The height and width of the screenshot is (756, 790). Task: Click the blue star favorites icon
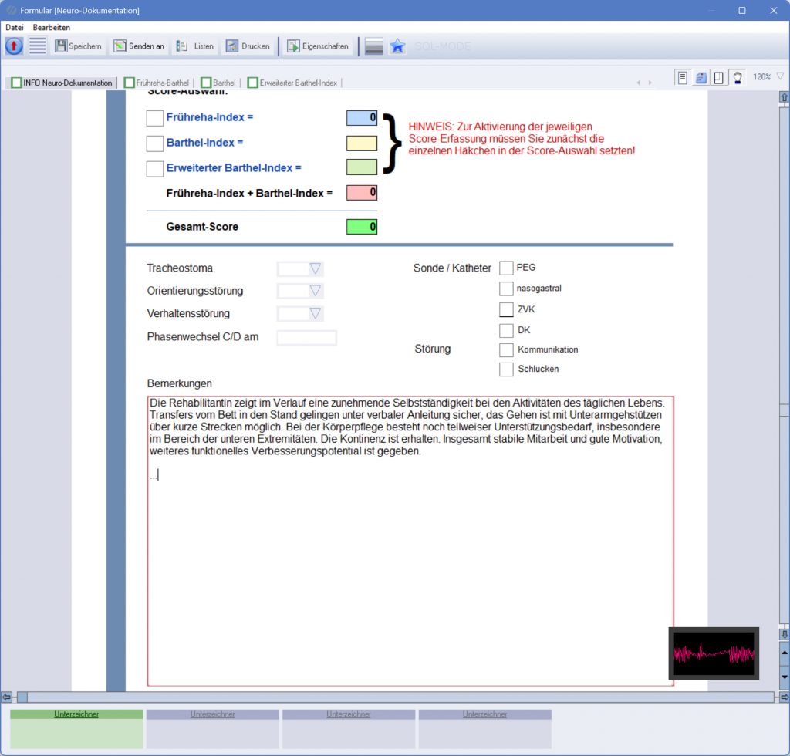397,46
